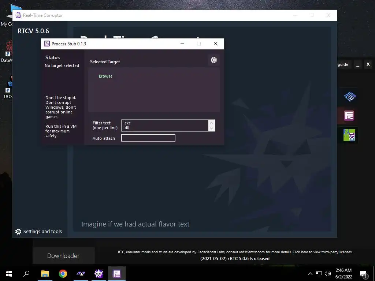Screen dimensions: 375x281
Task: Switch to Real-Time Corruptor taskbar icon
Action: click(99, 274)
